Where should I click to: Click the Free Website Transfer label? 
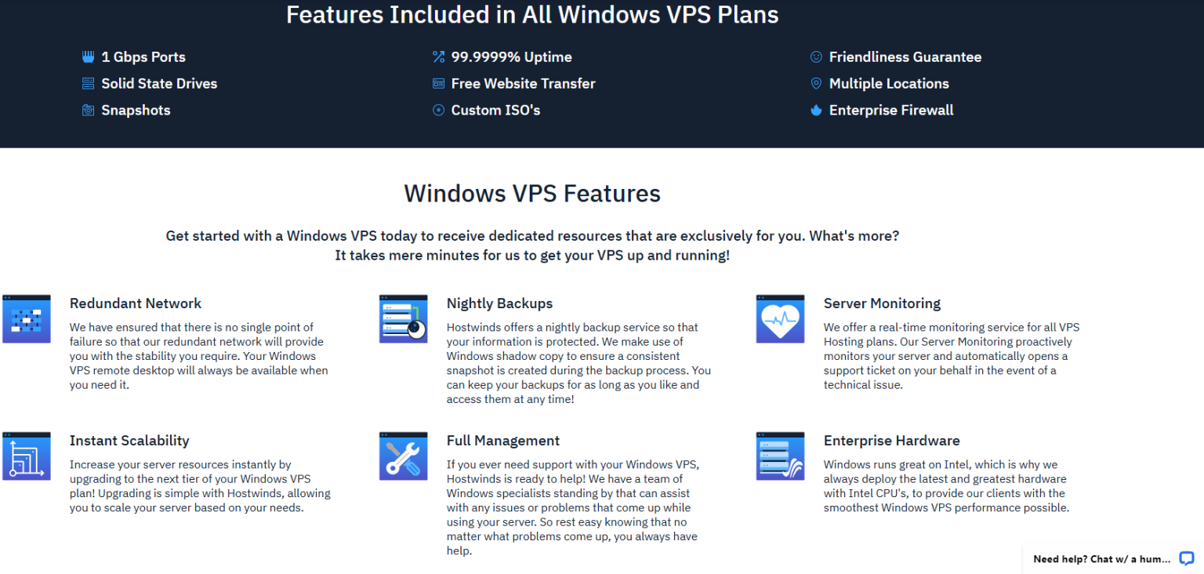[x=523, y=83]
